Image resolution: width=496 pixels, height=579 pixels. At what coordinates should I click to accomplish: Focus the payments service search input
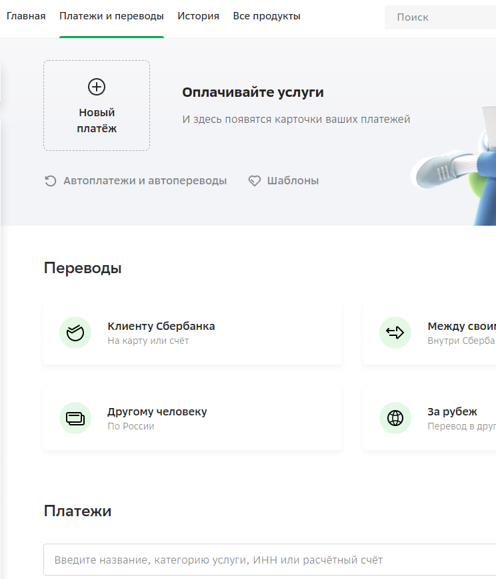(270, 560)
